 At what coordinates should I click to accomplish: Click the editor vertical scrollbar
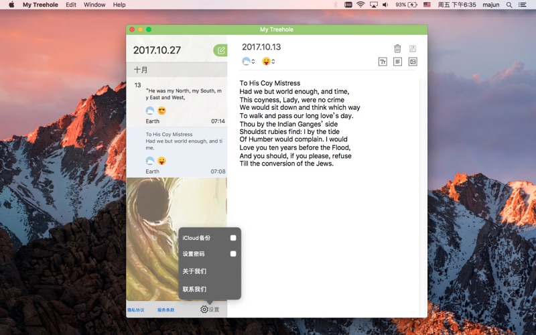(x=423, y=198)
